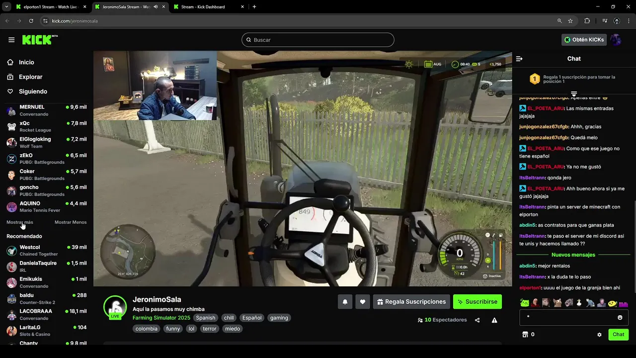636x358 pixels.
Task: Switch to elporton1 Stream browser tab
Action: [51, 7]
